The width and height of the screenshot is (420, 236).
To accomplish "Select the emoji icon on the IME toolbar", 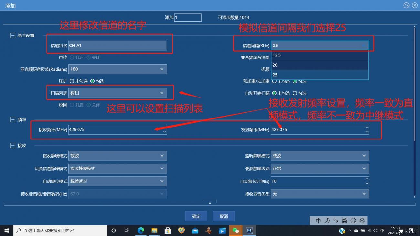I will pyautogui.click(x=353, y=221).
